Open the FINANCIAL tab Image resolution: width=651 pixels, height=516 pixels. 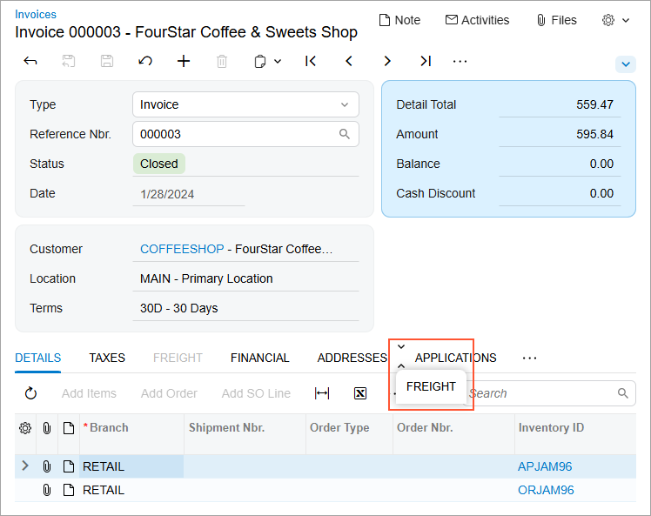coord(259,358)
